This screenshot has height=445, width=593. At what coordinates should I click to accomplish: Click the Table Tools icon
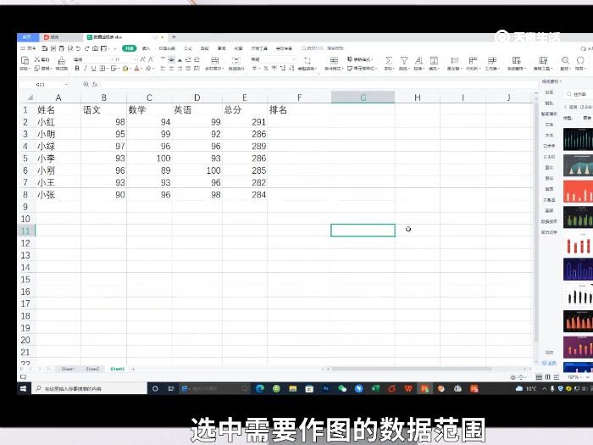point(543,60)
